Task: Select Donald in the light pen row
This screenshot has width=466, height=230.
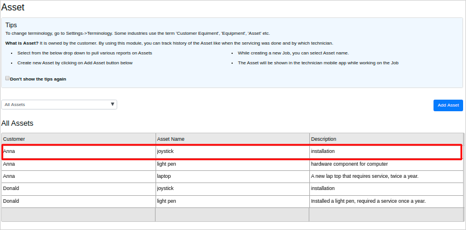Action: point(11,201)
